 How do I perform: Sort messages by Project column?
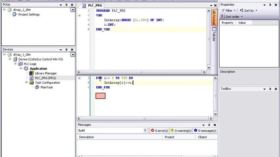[179, 137]
